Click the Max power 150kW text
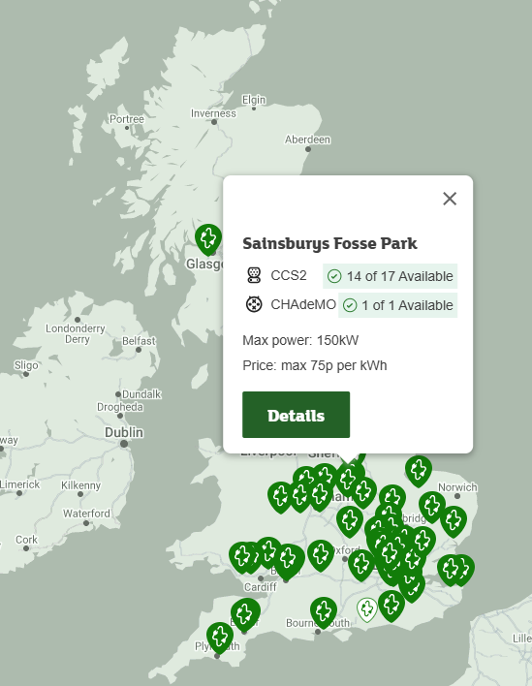The height and width of the screenshot is (686, 532). [300, 340]
